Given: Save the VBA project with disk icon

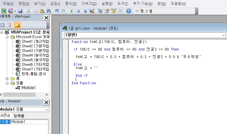Looking at the screenshot, I should (x=20, y=11).
